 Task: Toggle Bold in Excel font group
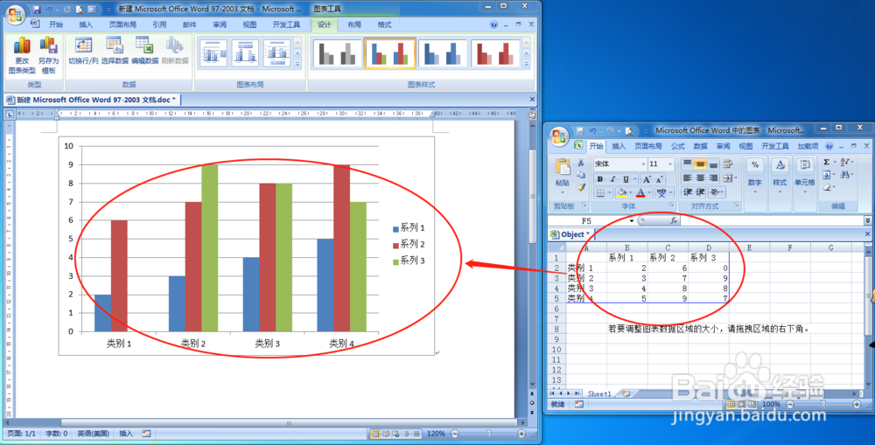(x=600, y=179)
